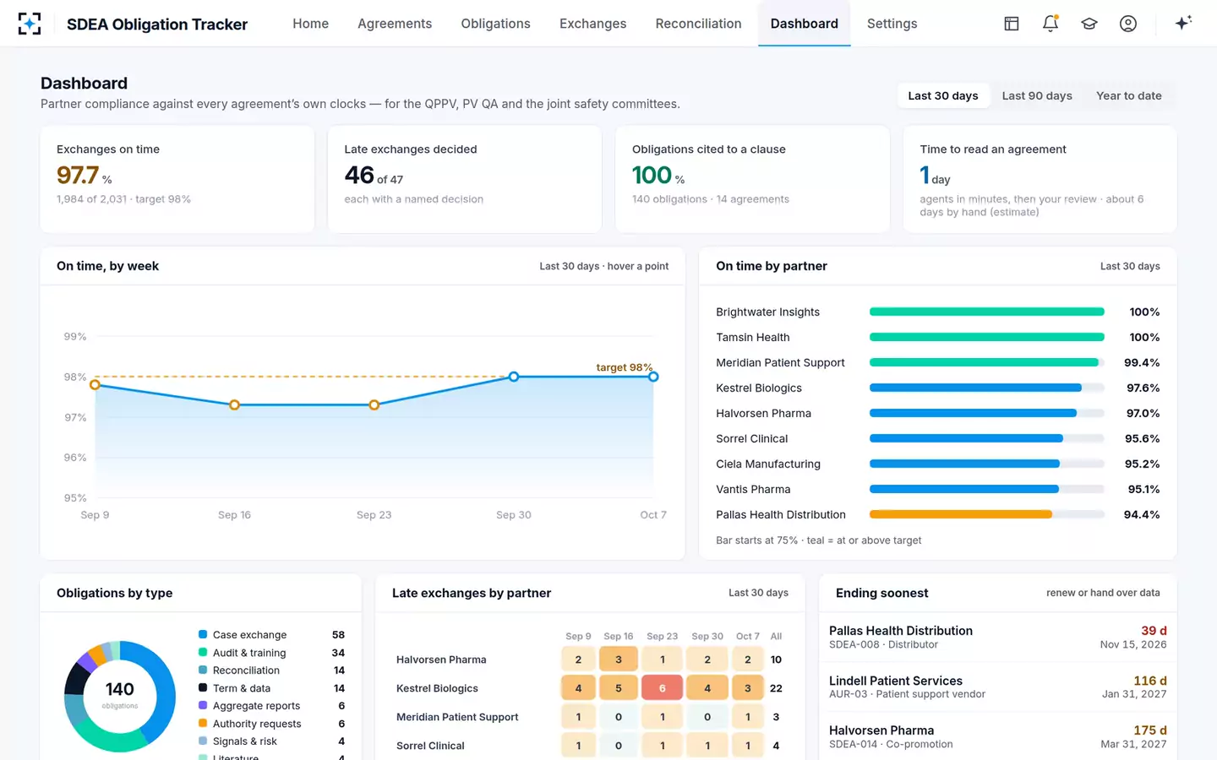Image resolution: width=1217 pixels, height=760 pixels.
Task: Open the graduation cap learning icon
Action: [1089, 24]
